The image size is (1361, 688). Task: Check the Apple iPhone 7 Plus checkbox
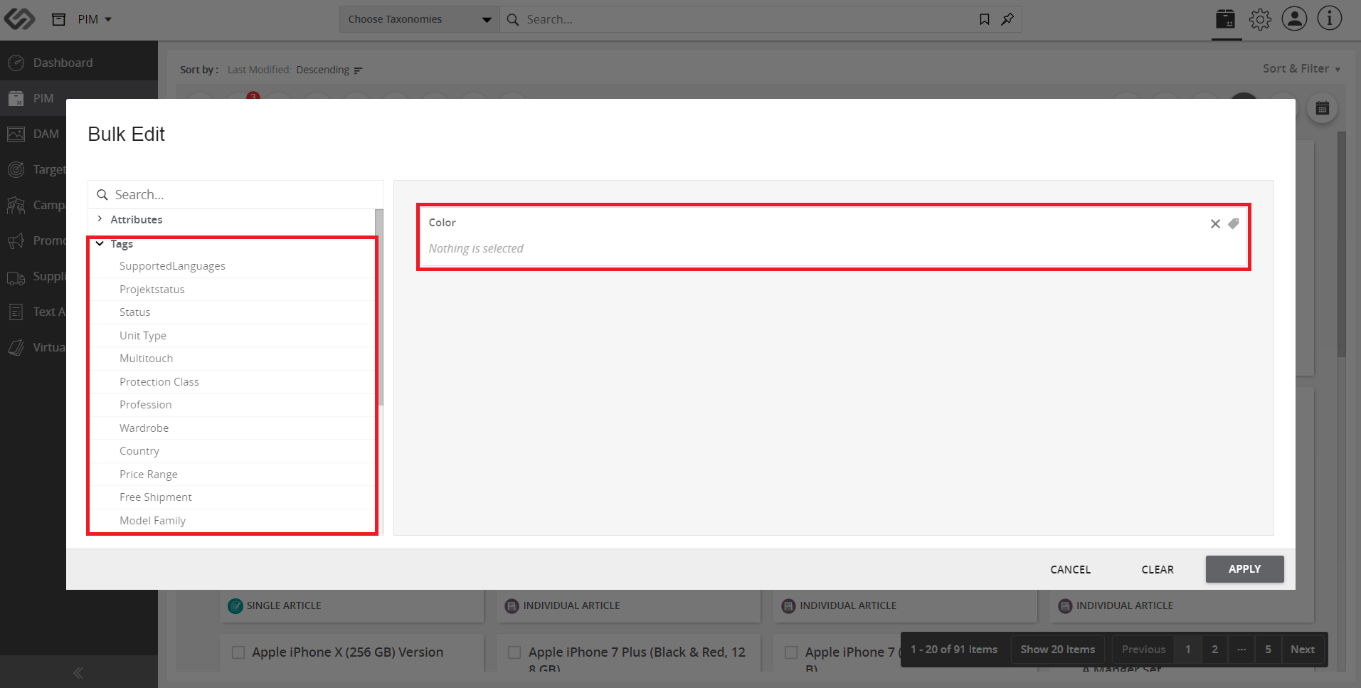(514, 652)
